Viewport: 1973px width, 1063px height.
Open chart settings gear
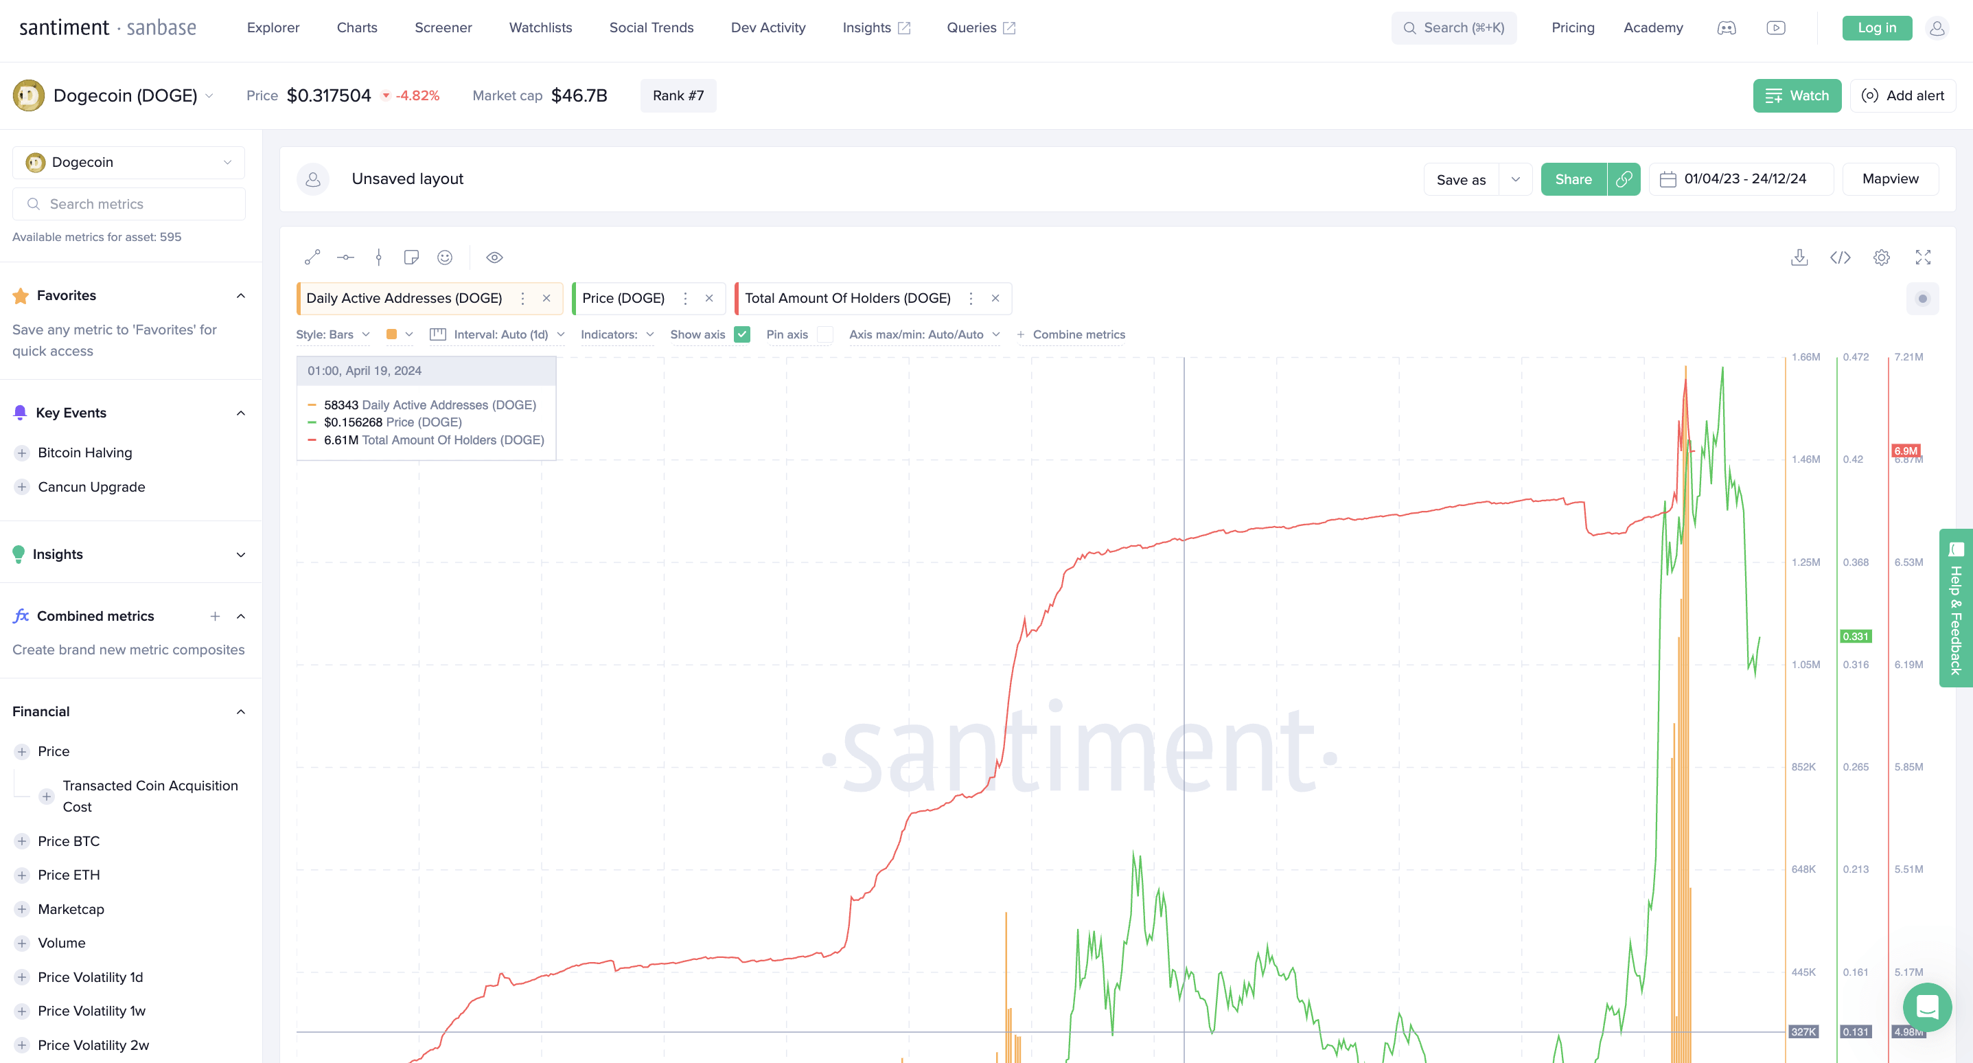click(1882, 258)
